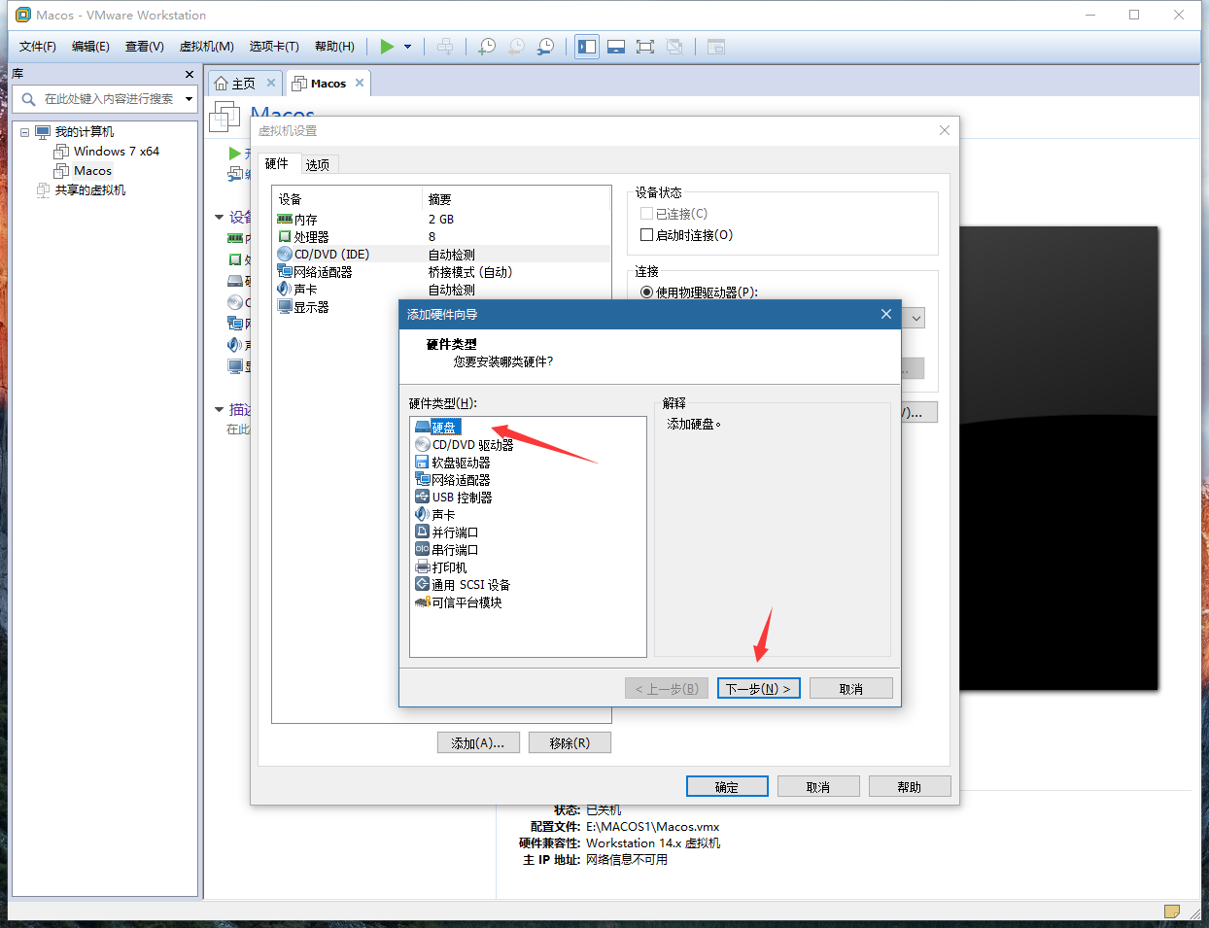Enter full screen mode
Viewport: 1209px width, 928px height.
tap(645, 46)
